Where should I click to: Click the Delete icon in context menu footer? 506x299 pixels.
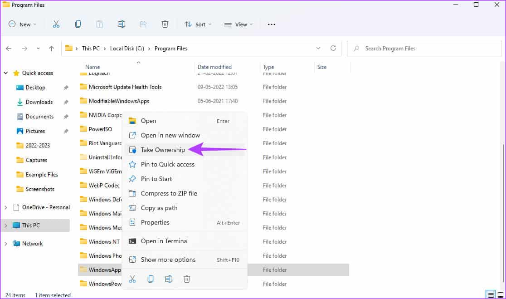(186, 279)
